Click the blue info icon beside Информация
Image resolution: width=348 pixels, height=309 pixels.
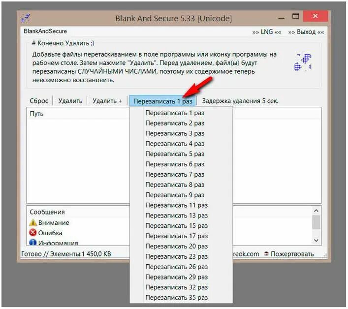click(x=33, y=242)
